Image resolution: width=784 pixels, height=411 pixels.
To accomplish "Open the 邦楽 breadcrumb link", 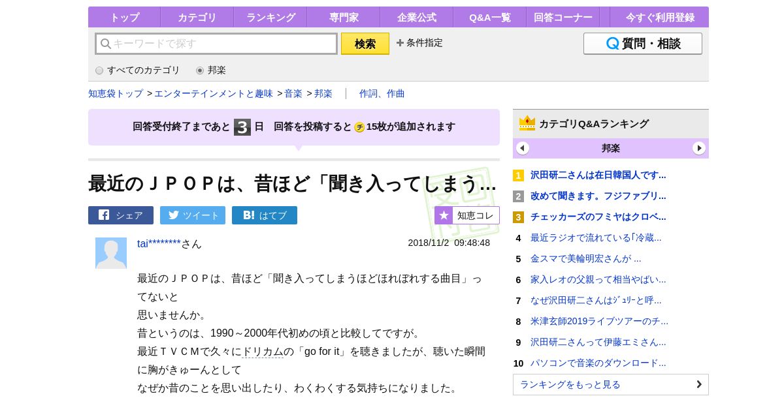I will tap(323, 93).
